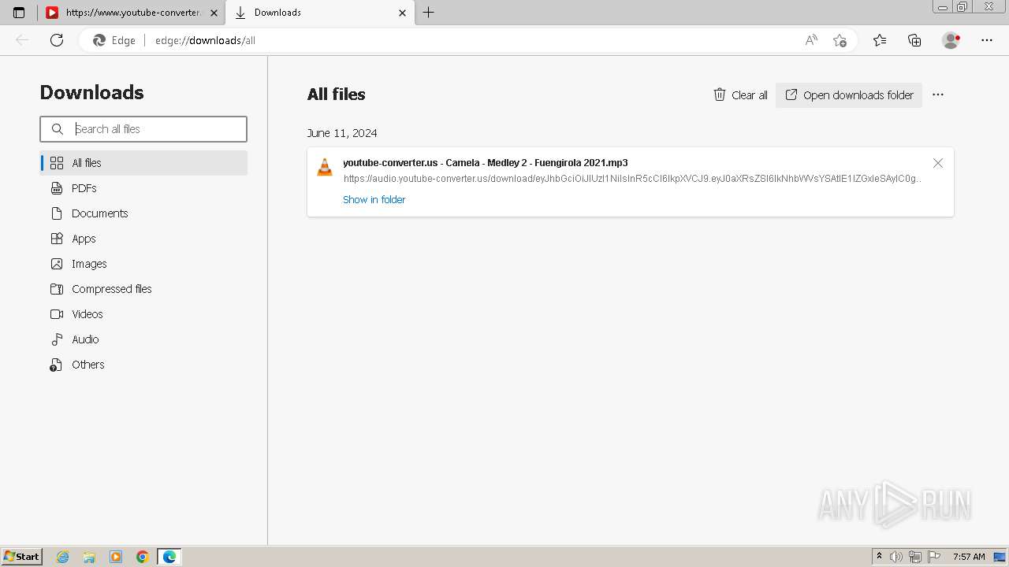Click the Read aloud icon

click(811, 40)
